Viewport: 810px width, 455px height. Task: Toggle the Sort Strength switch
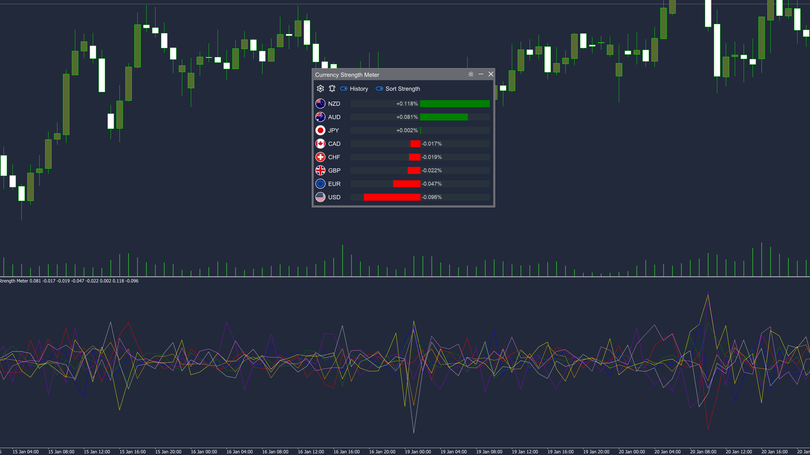point(380,89)
